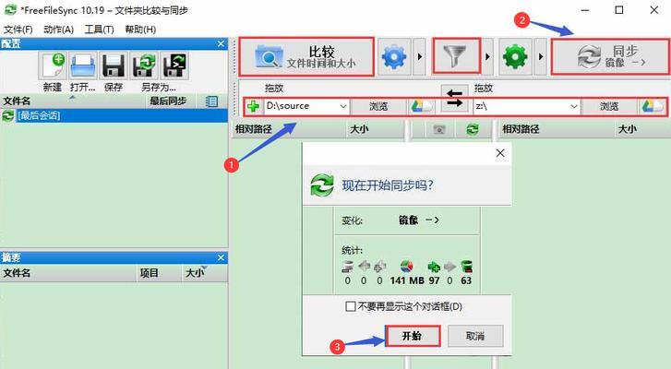The height and width of the screenshot is (369, 671).
Task: Open the filter funnel settings
Action: (456, 56)
